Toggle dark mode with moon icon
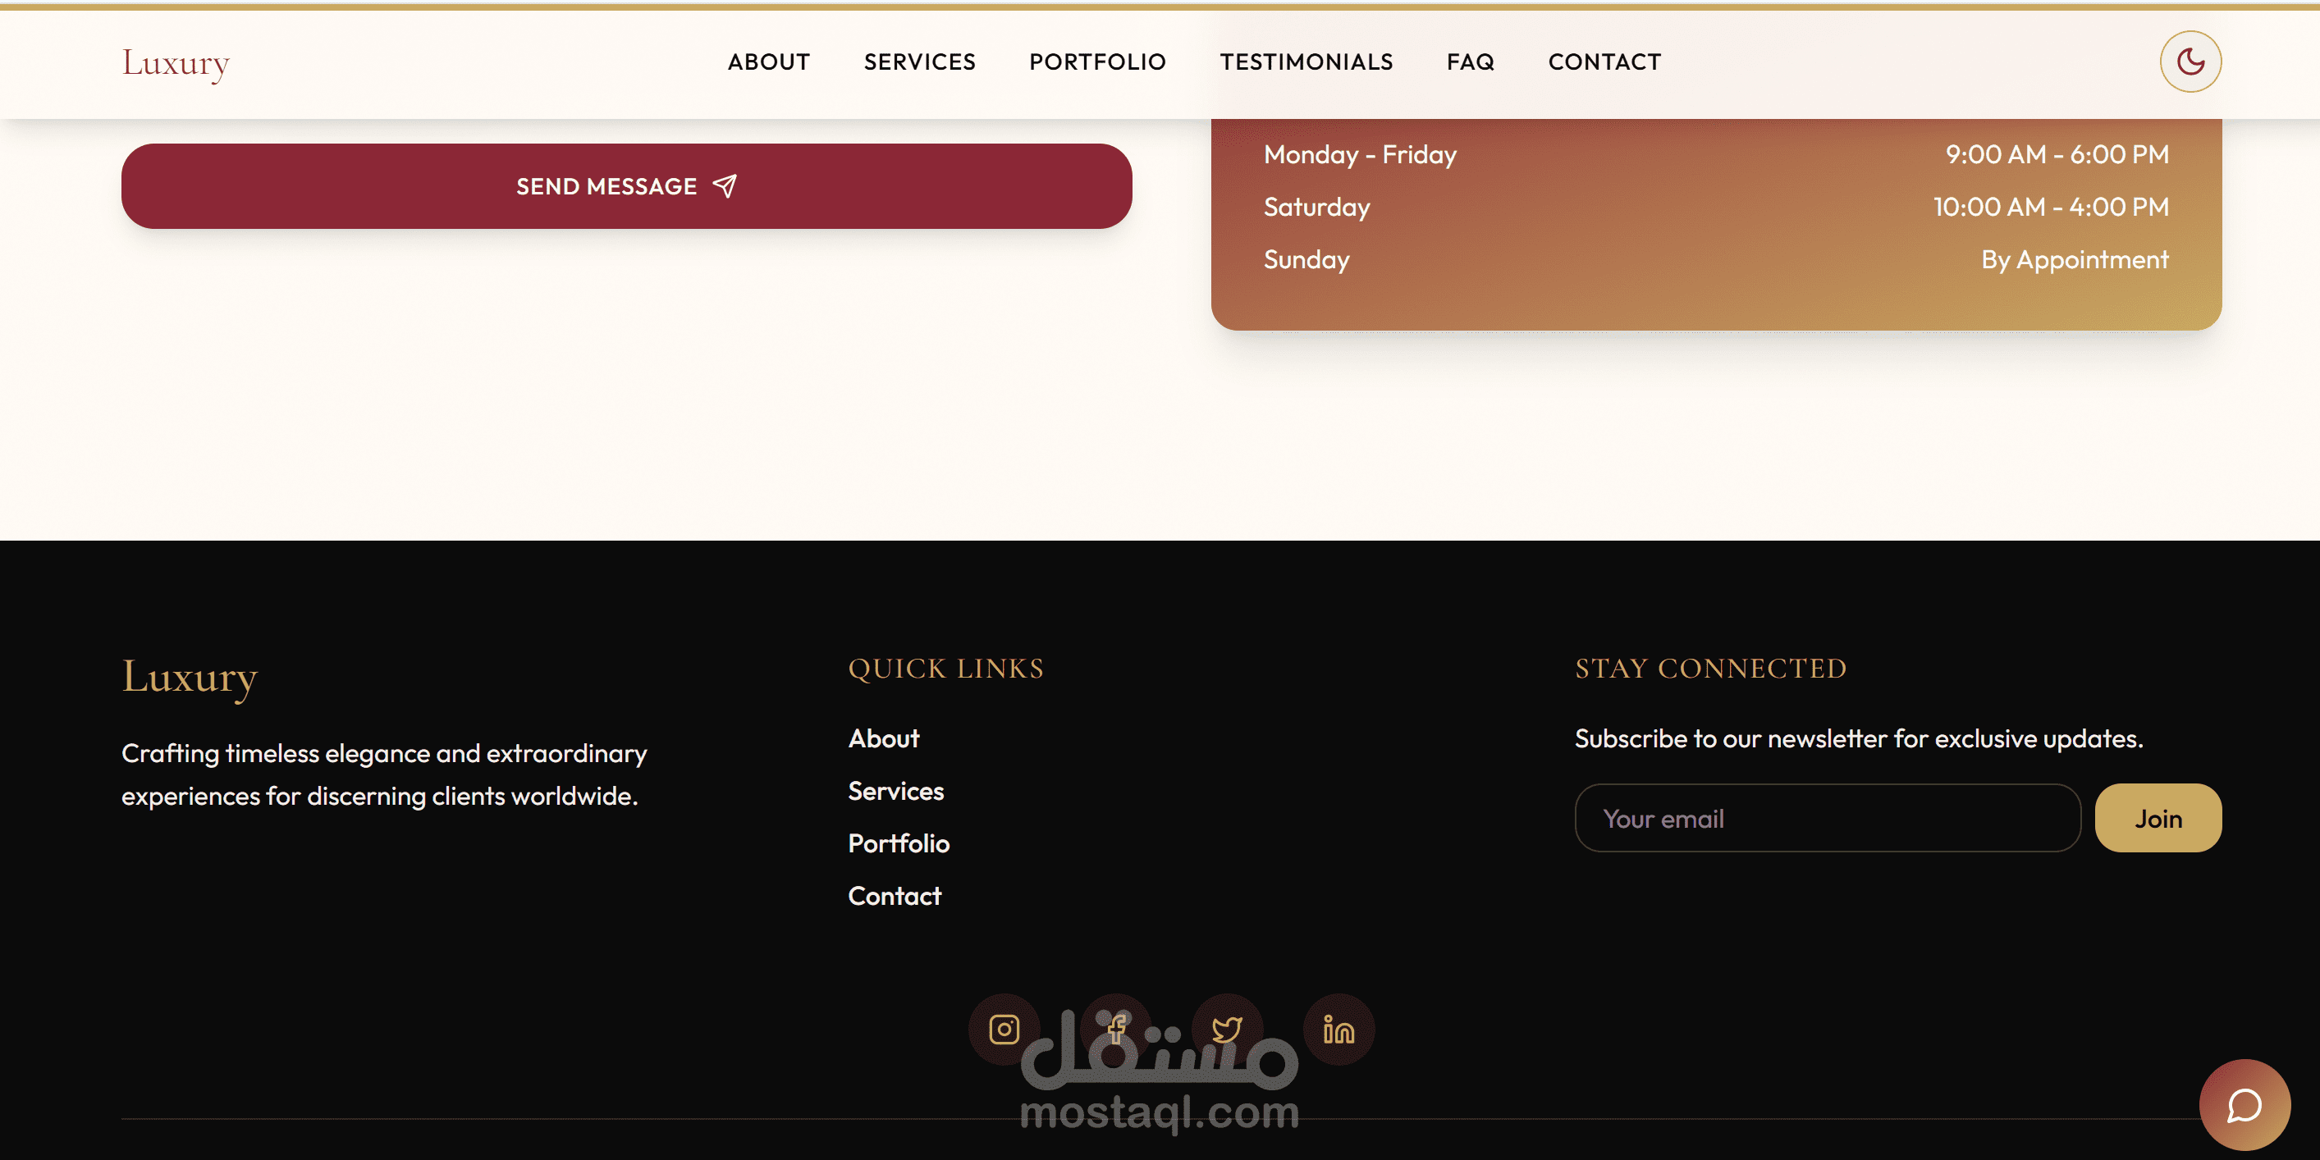The height and width of the screenshot is (1160, 2320). pyautogui.click(x=2190, y=62)
